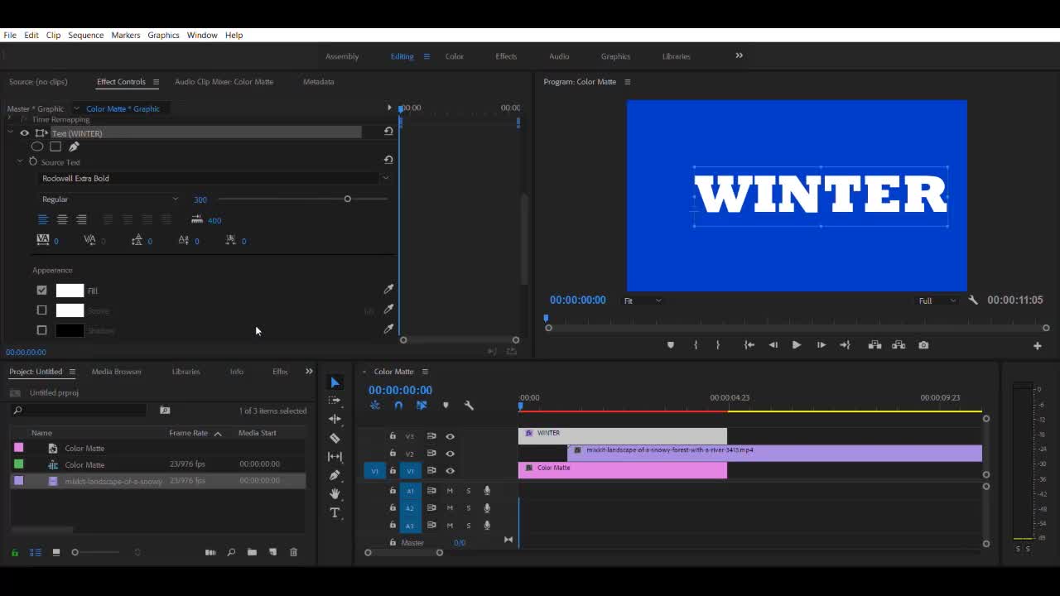Pick fill color with the eyedropper
1060x596 pixels.
click(388, 290)
